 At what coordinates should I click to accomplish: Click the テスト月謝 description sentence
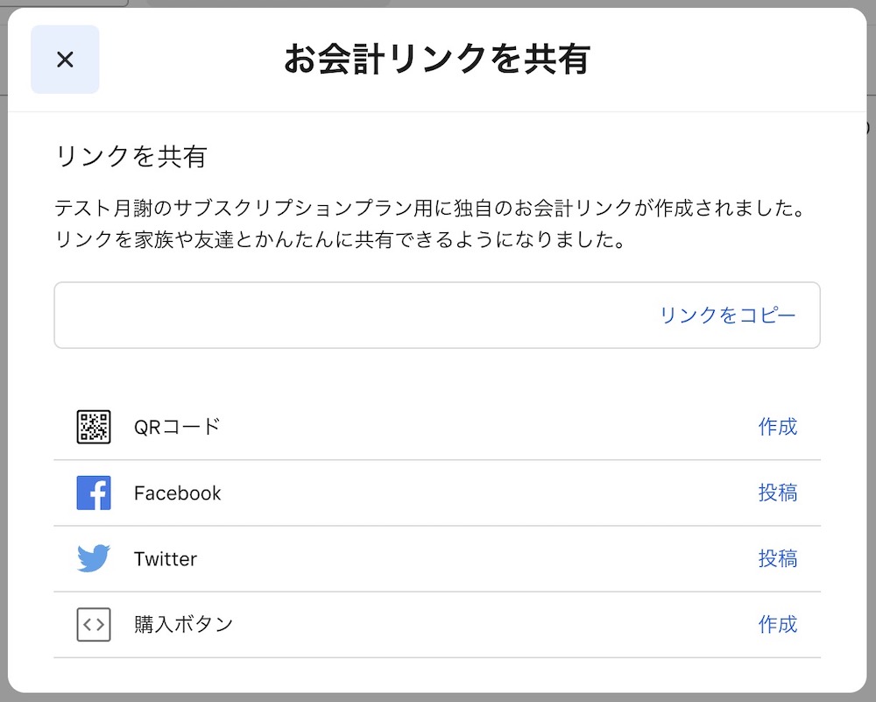pyautogui.click(x=431, y=208)
